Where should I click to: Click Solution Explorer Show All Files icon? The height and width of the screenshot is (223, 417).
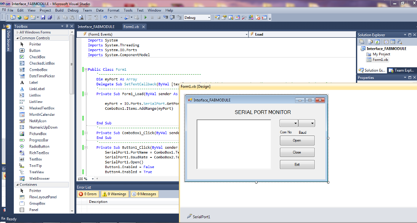point(370,42)
